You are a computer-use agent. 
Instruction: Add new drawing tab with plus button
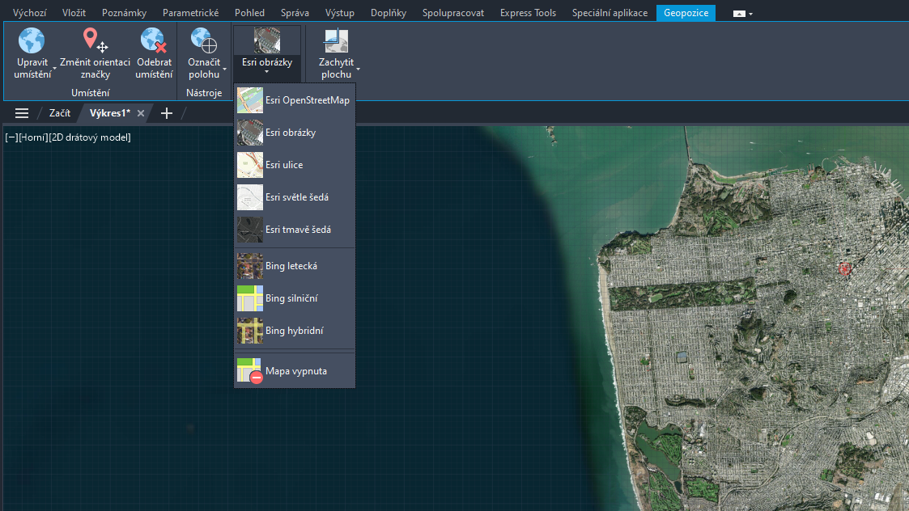167,113
